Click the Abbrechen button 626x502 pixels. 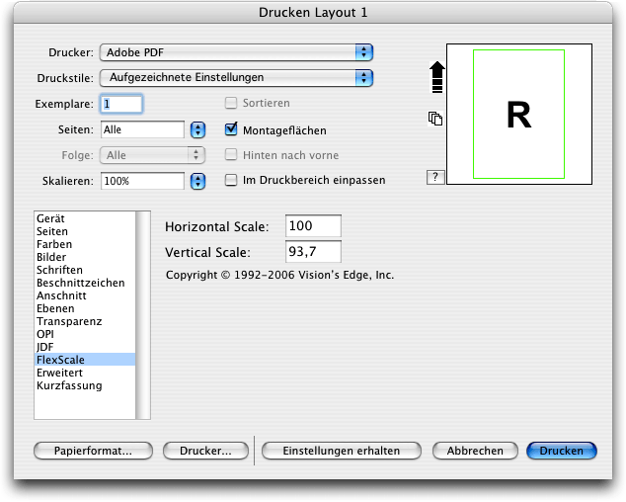pos(475,451)
